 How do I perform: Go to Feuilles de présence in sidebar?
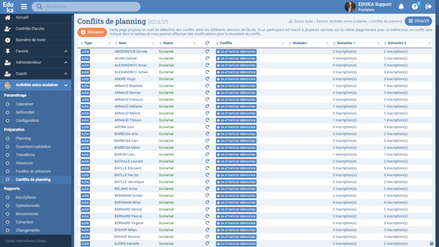pyautogui.click(x=33, y=171)
